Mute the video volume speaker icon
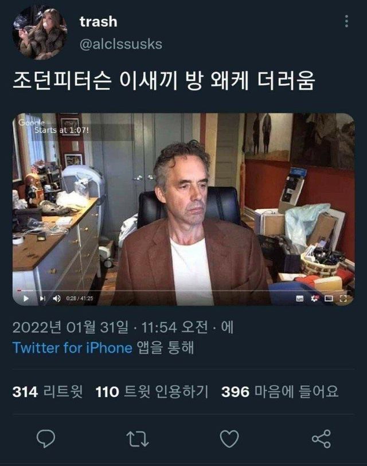 point(57,299)
